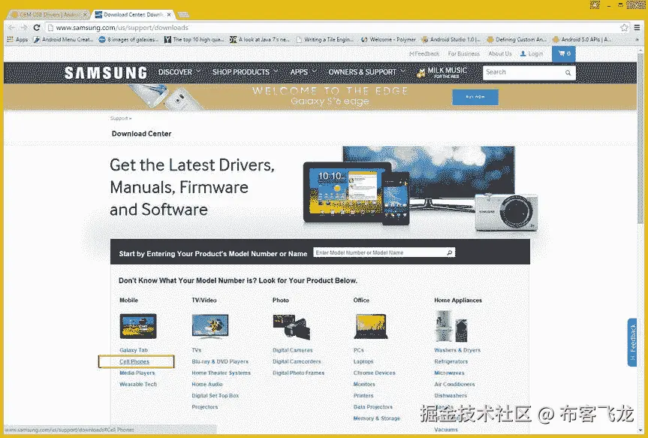Open the shopping cart icon
648x438 pixels.
pyautogui.click(x=564, y=54)
